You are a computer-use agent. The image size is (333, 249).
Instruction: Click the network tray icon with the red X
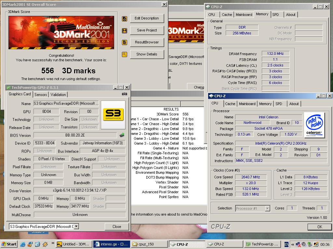point(298,244)
